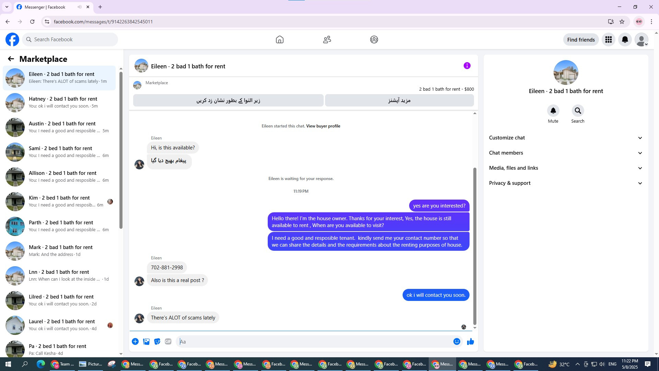Click the Urdu mark as pending button
Viewport: 659px width, 371px height.
click(228, 100)
